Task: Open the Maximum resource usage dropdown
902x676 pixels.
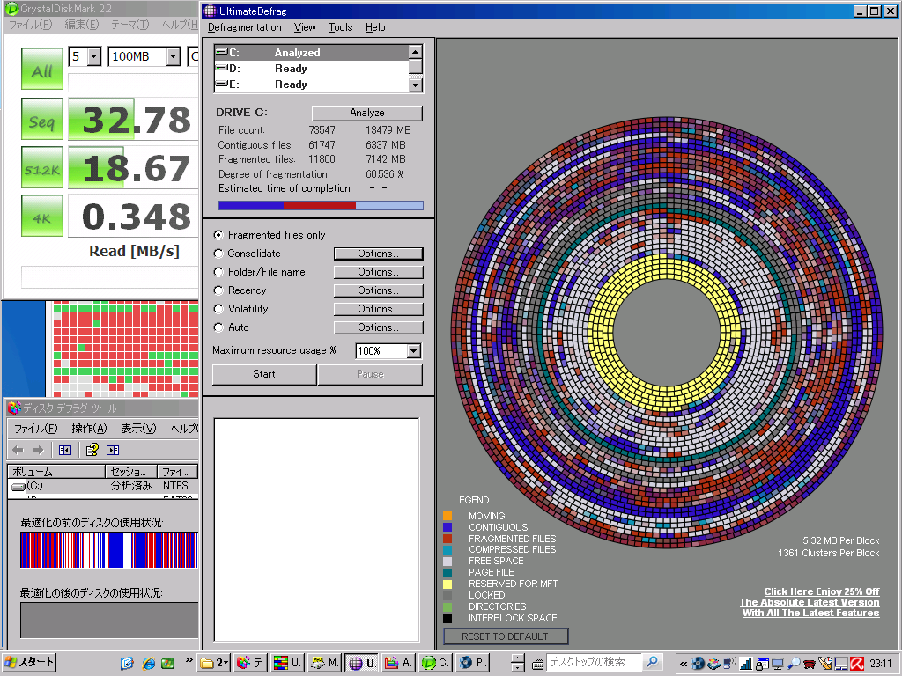Action: point(413,351)
